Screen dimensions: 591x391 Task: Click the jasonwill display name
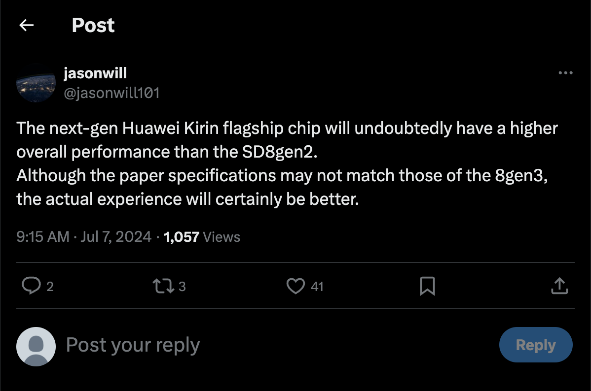click(95, 73)
